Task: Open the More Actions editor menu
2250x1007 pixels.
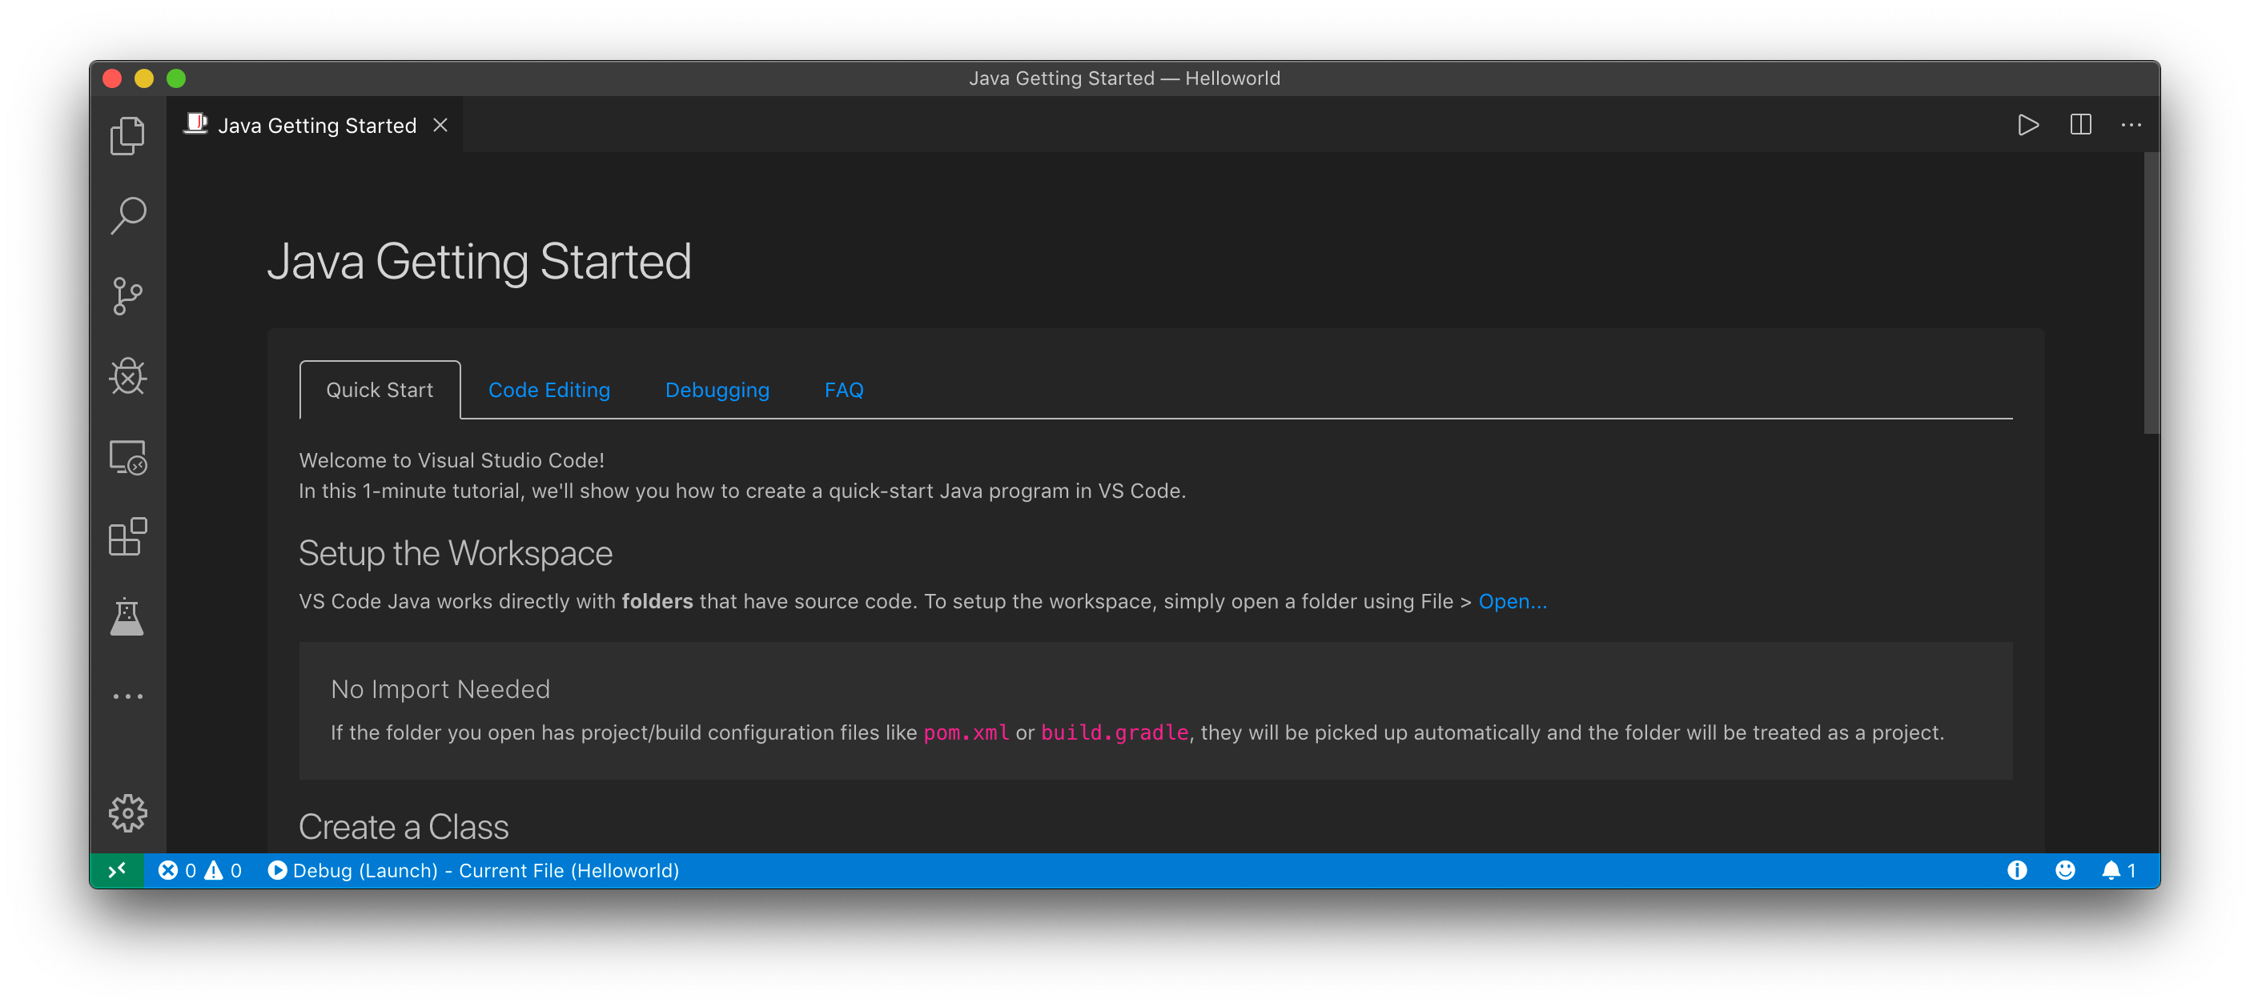Action: (x=2132, y=125)
